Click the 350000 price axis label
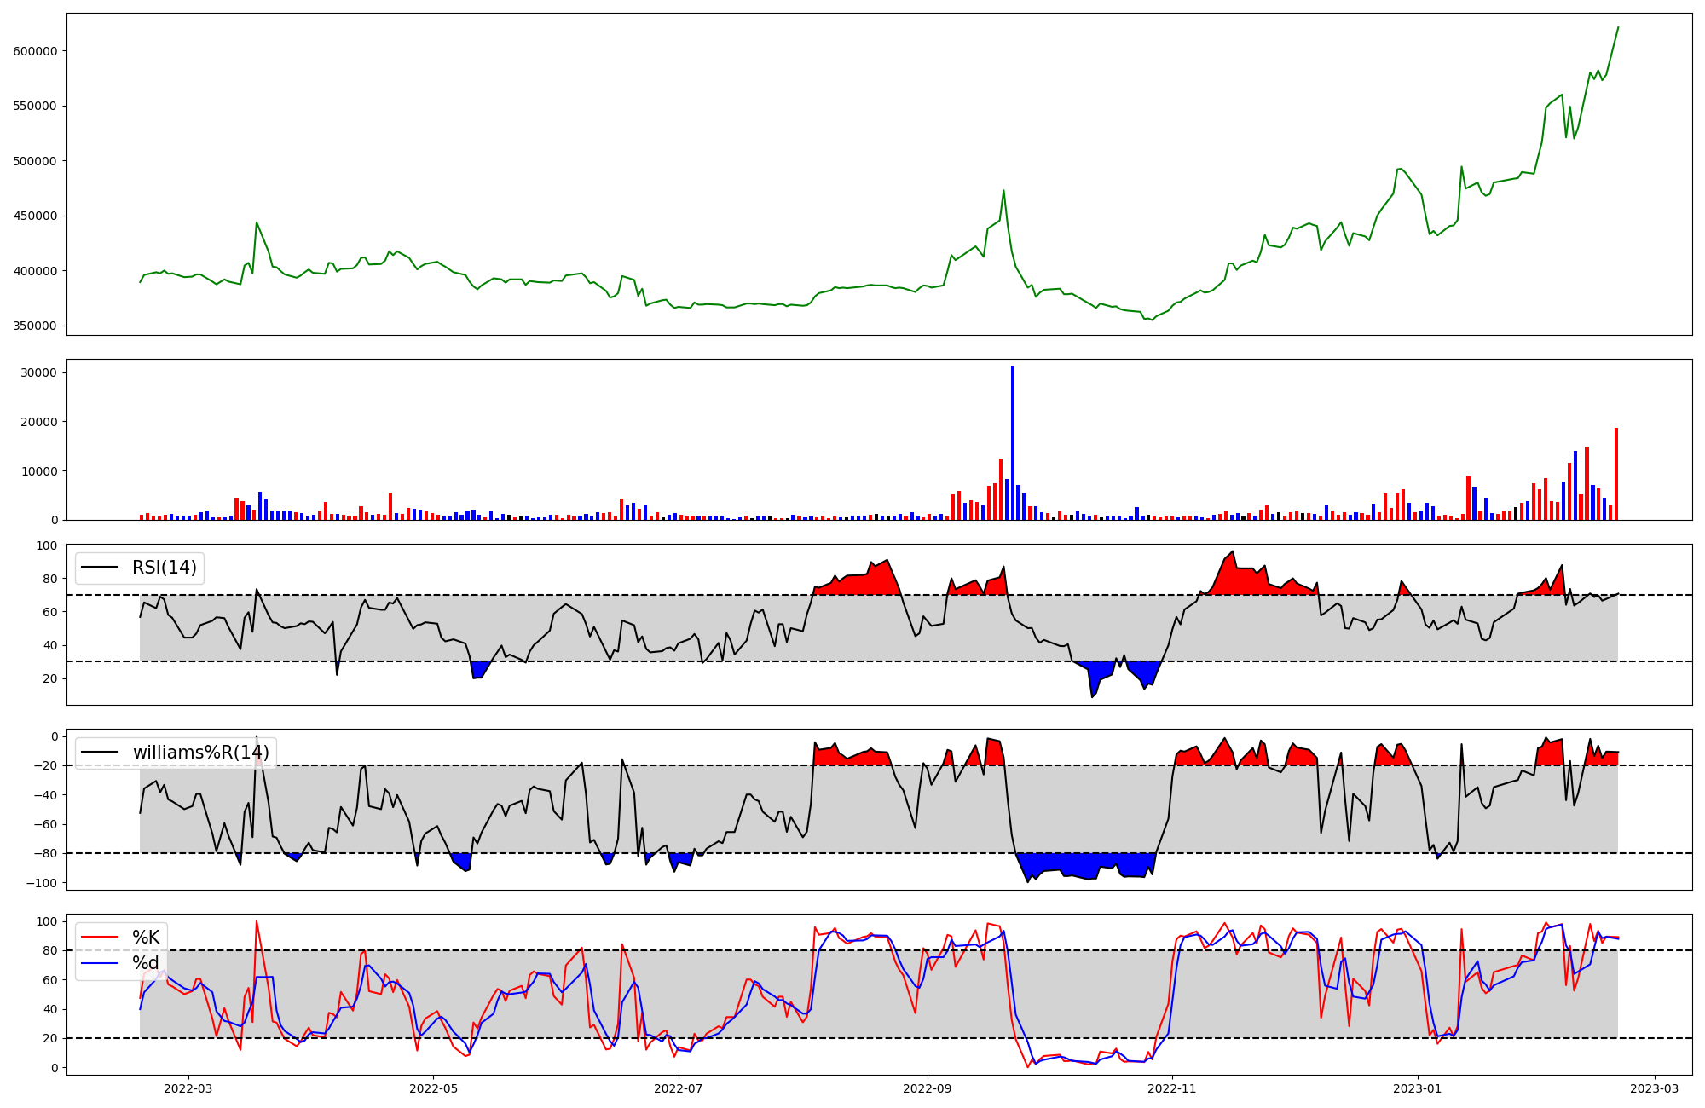This screenshot has width=1705, height=1108. coord(35,326)
